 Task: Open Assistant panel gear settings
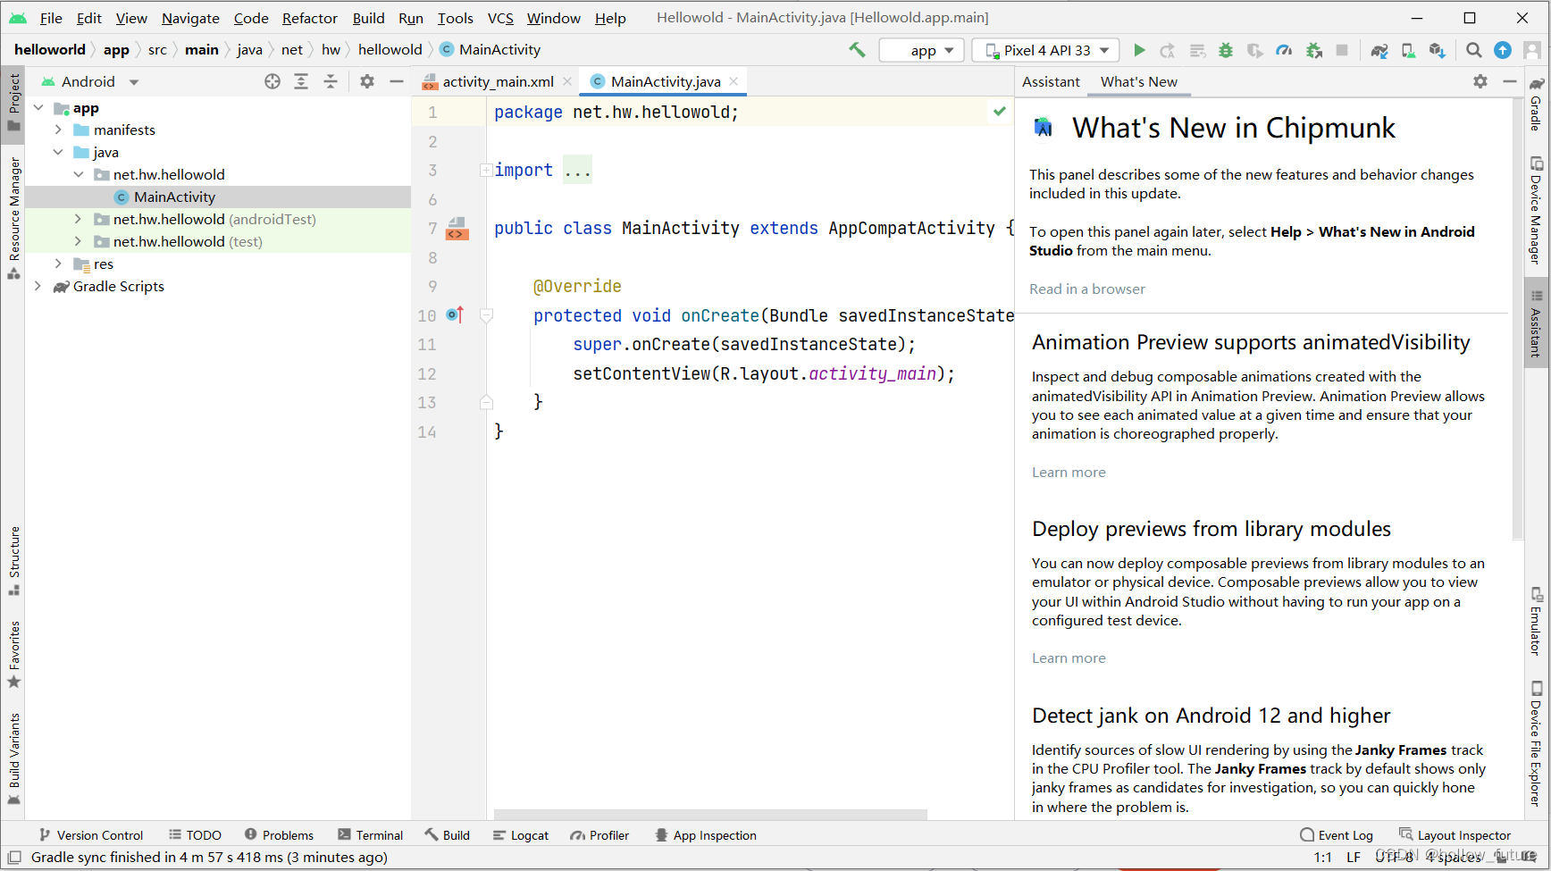[x=1480, y=81]
